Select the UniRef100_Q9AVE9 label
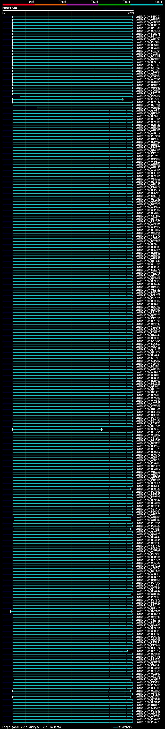165x729 pixels. coord(148,108)
